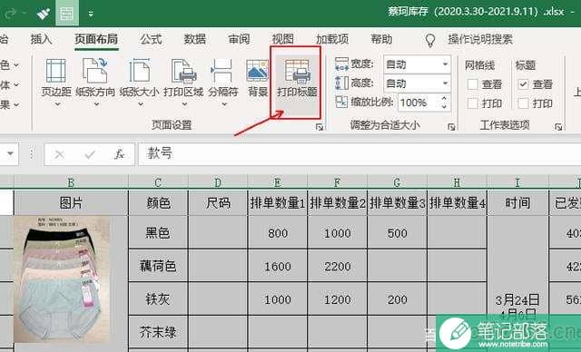Screen dimensions: 581x352
Task: Select the column E header
Action: (x=277, y=182)
